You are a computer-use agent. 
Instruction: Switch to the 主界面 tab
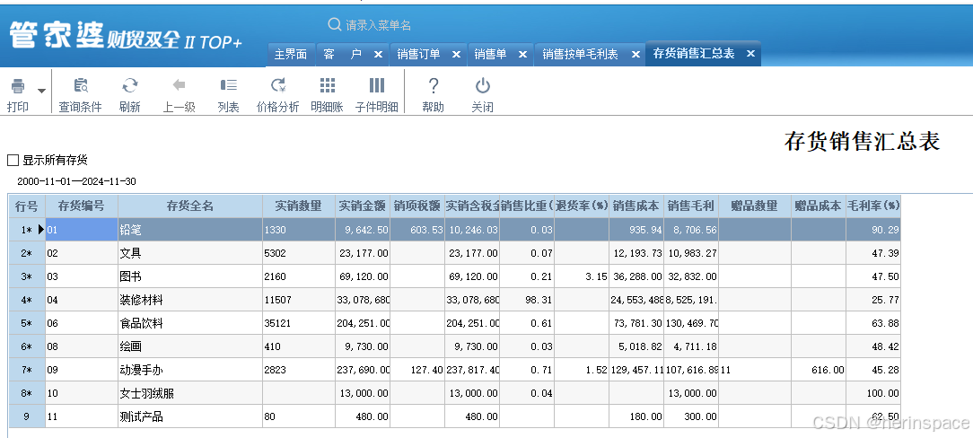point(291,55)
